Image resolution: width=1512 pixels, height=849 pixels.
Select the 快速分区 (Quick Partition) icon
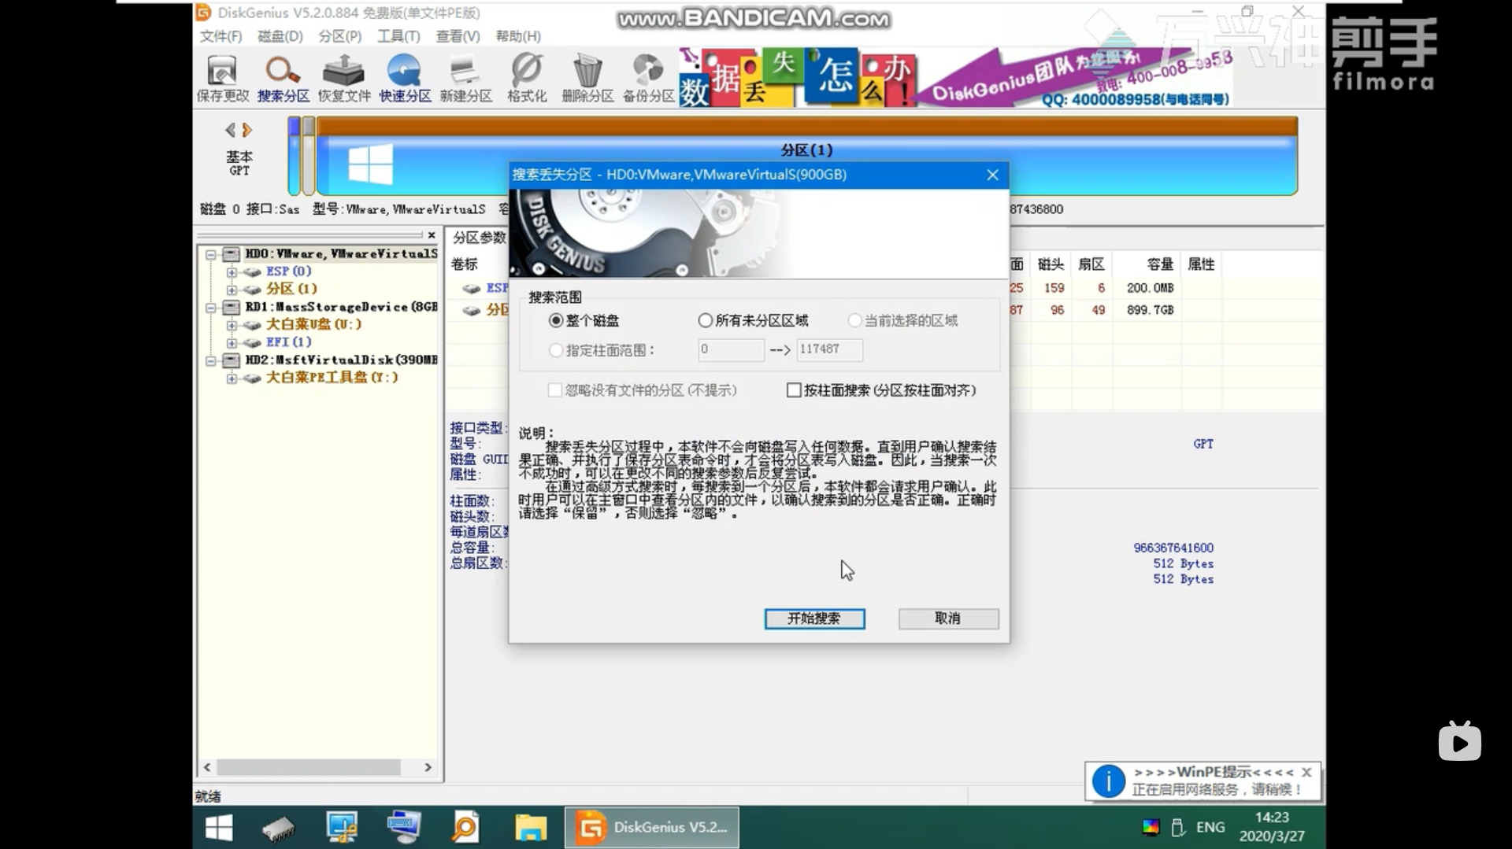click(405, 79)
